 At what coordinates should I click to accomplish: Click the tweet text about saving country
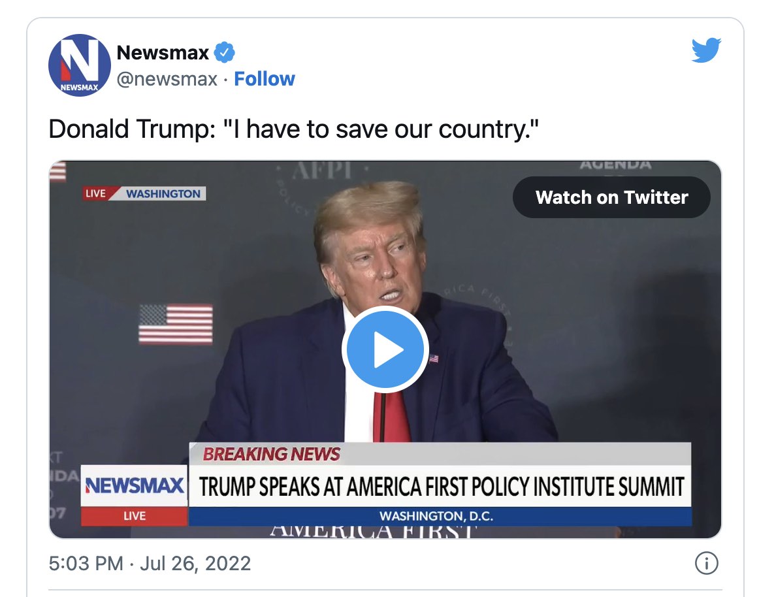pos(294,129)
